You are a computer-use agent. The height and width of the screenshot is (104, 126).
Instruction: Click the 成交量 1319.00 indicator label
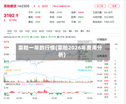[13, 70]
